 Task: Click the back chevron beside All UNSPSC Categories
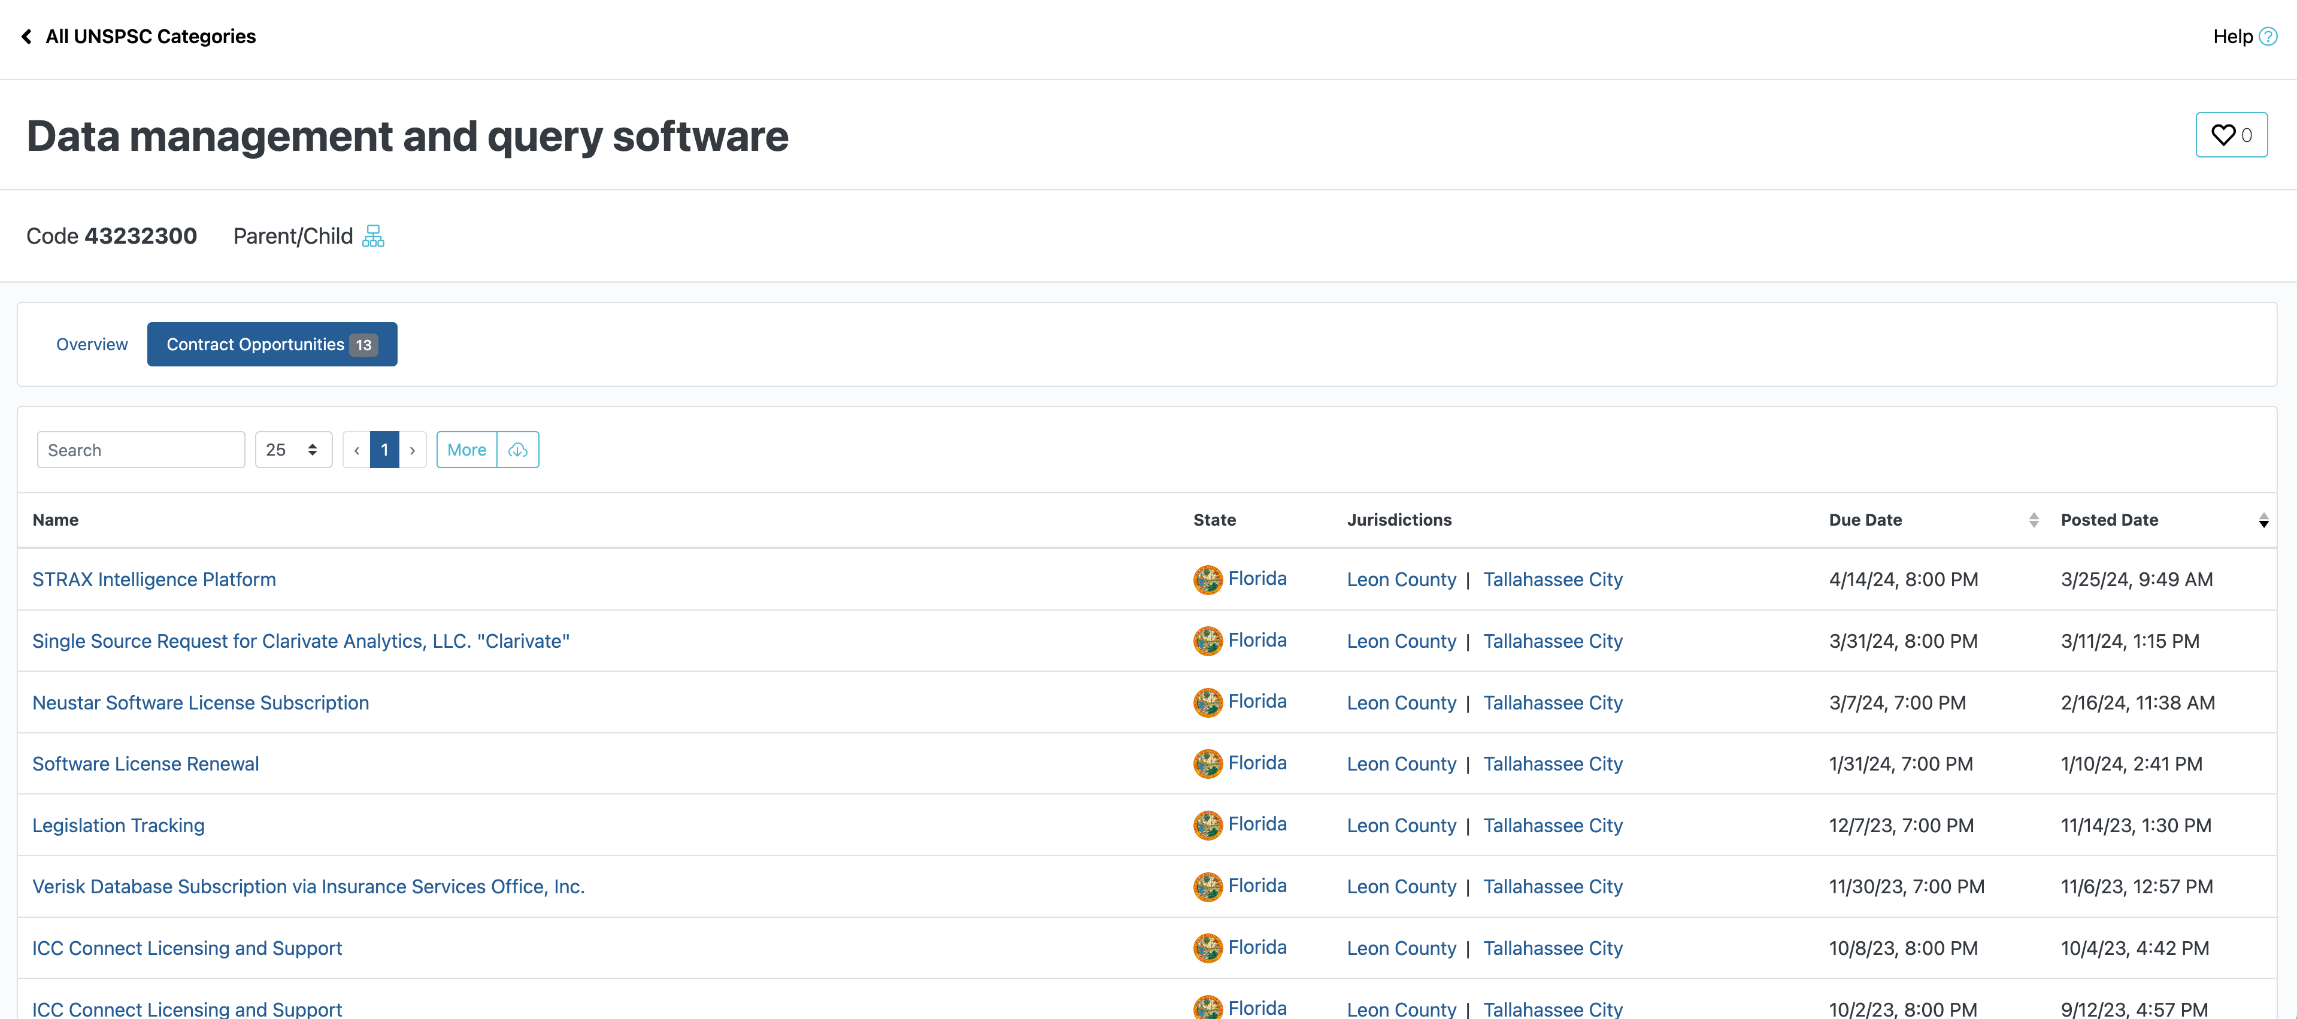27,37
